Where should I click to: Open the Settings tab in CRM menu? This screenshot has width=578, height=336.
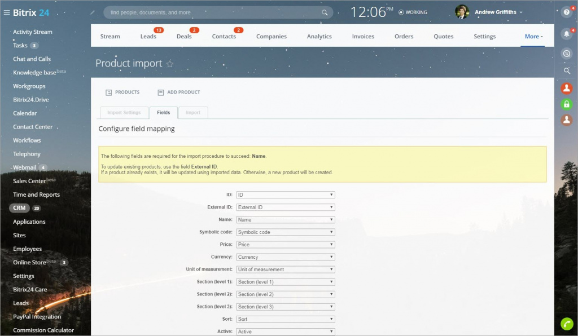point(485,37)
